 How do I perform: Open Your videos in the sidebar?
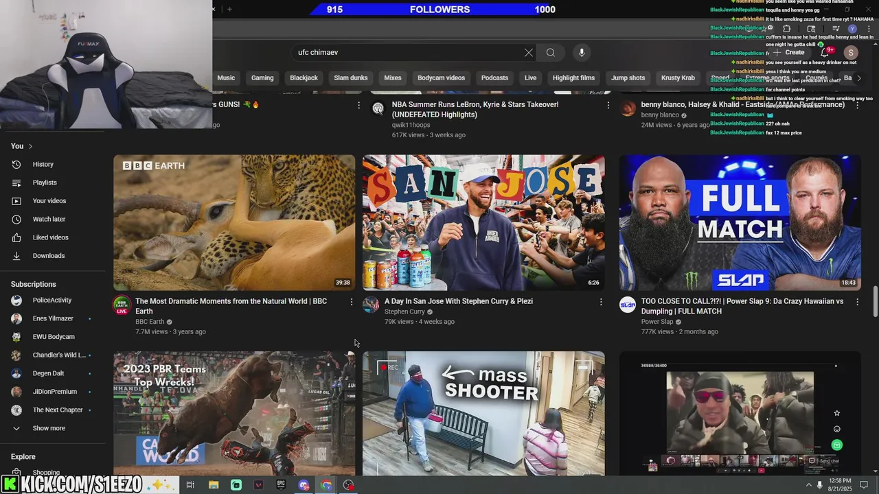coord(49,201)
